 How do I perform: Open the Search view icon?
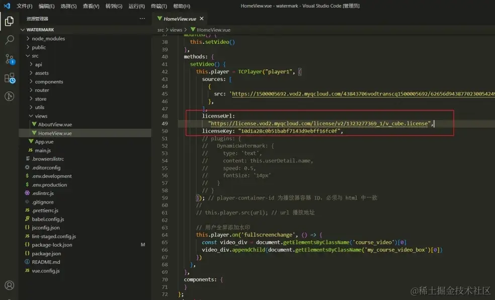coord(9,40)
